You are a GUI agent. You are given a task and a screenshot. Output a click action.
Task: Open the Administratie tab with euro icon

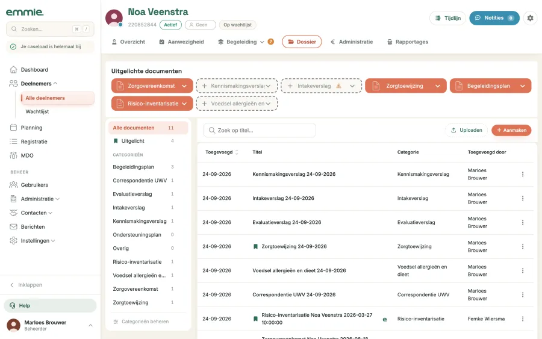(352, 42)
